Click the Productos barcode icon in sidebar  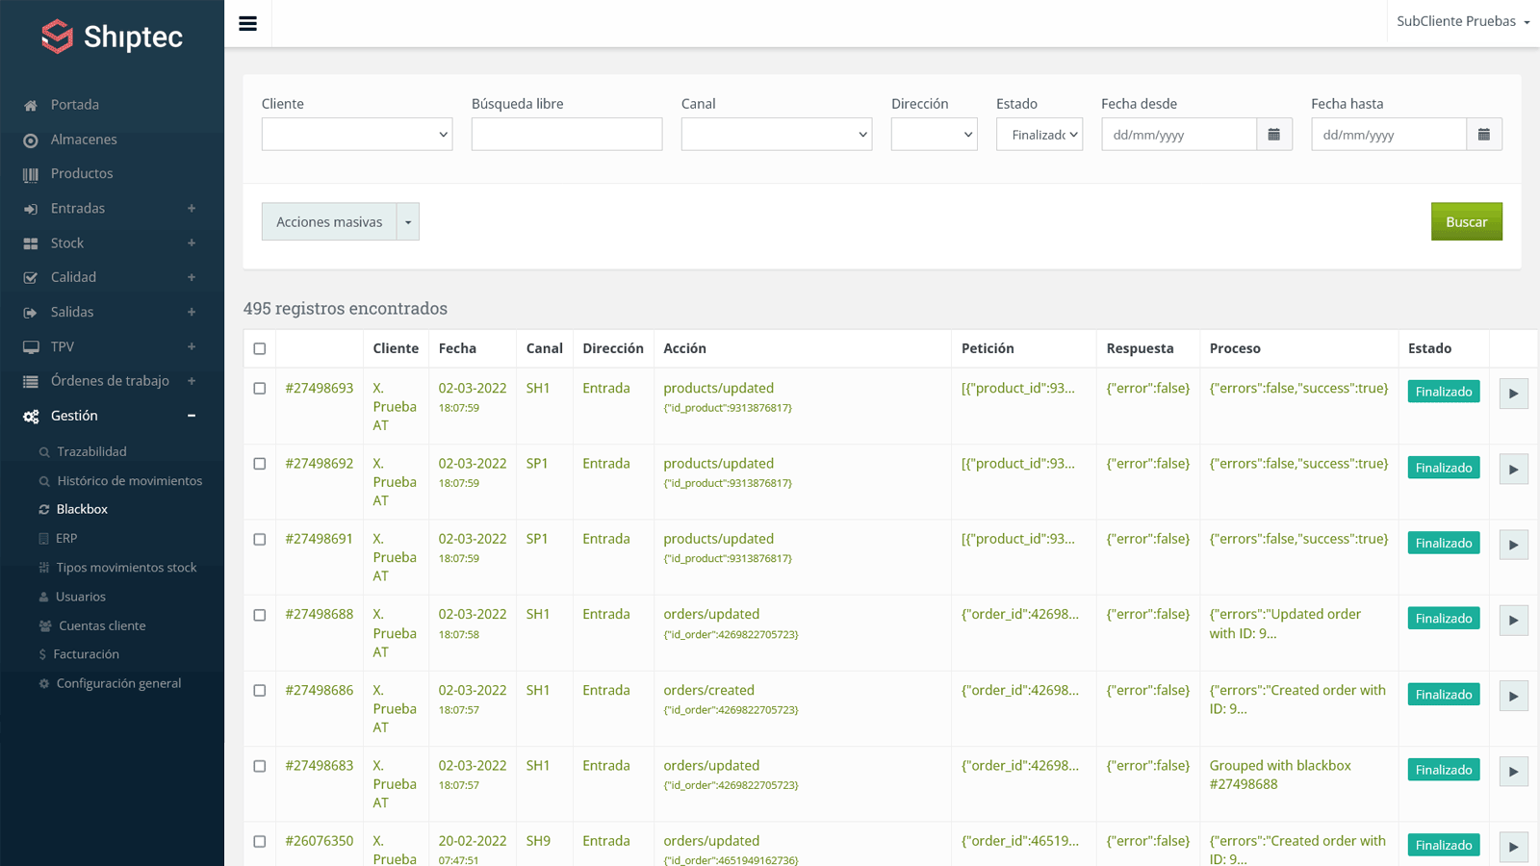coord(31,174)
